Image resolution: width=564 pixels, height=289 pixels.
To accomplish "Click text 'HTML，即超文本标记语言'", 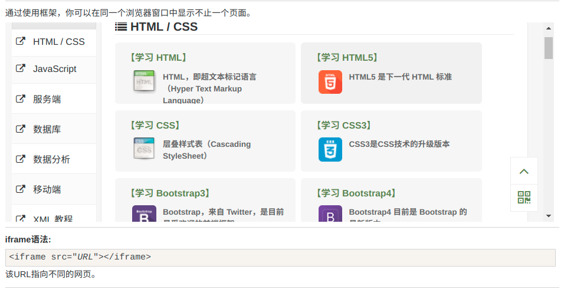I will 209,77.
